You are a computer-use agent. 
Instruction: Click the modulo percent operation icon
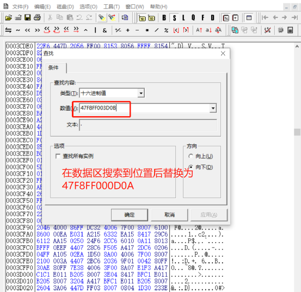(x=166, y=30)
